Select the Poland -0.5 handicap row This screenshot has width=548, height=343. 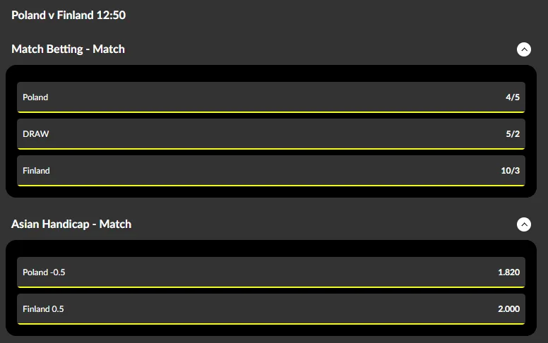pyautogui.click(x=271, y=272)
